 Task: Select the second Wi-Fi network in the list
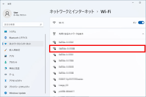point(97,48)
